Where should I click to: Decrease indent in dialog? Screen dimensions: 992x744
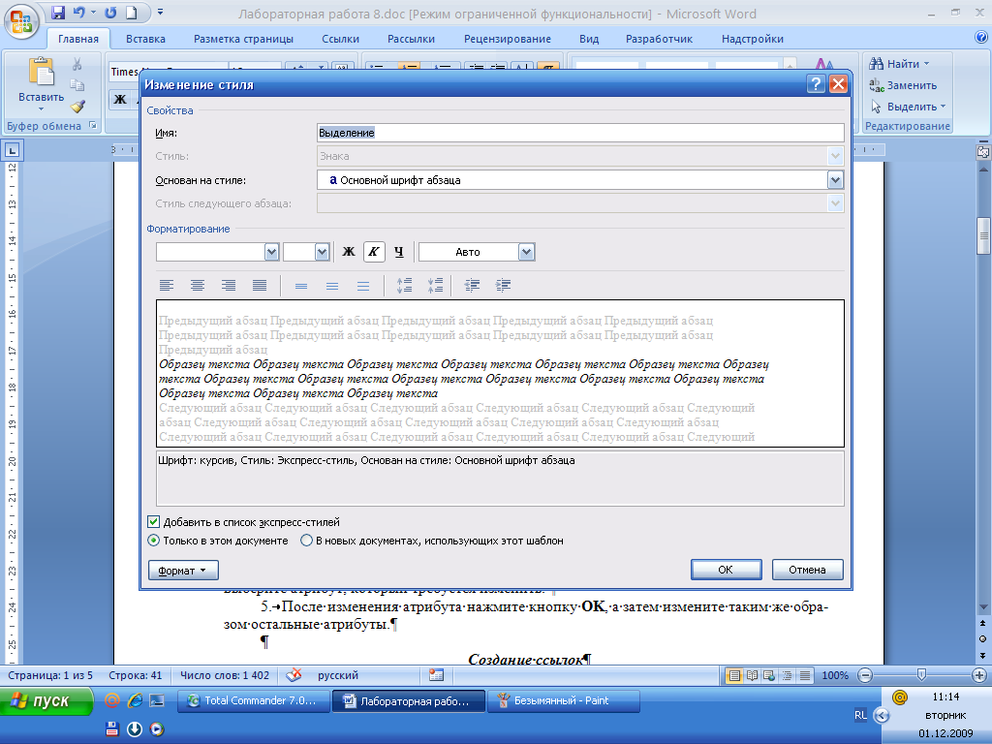[472, 286]
